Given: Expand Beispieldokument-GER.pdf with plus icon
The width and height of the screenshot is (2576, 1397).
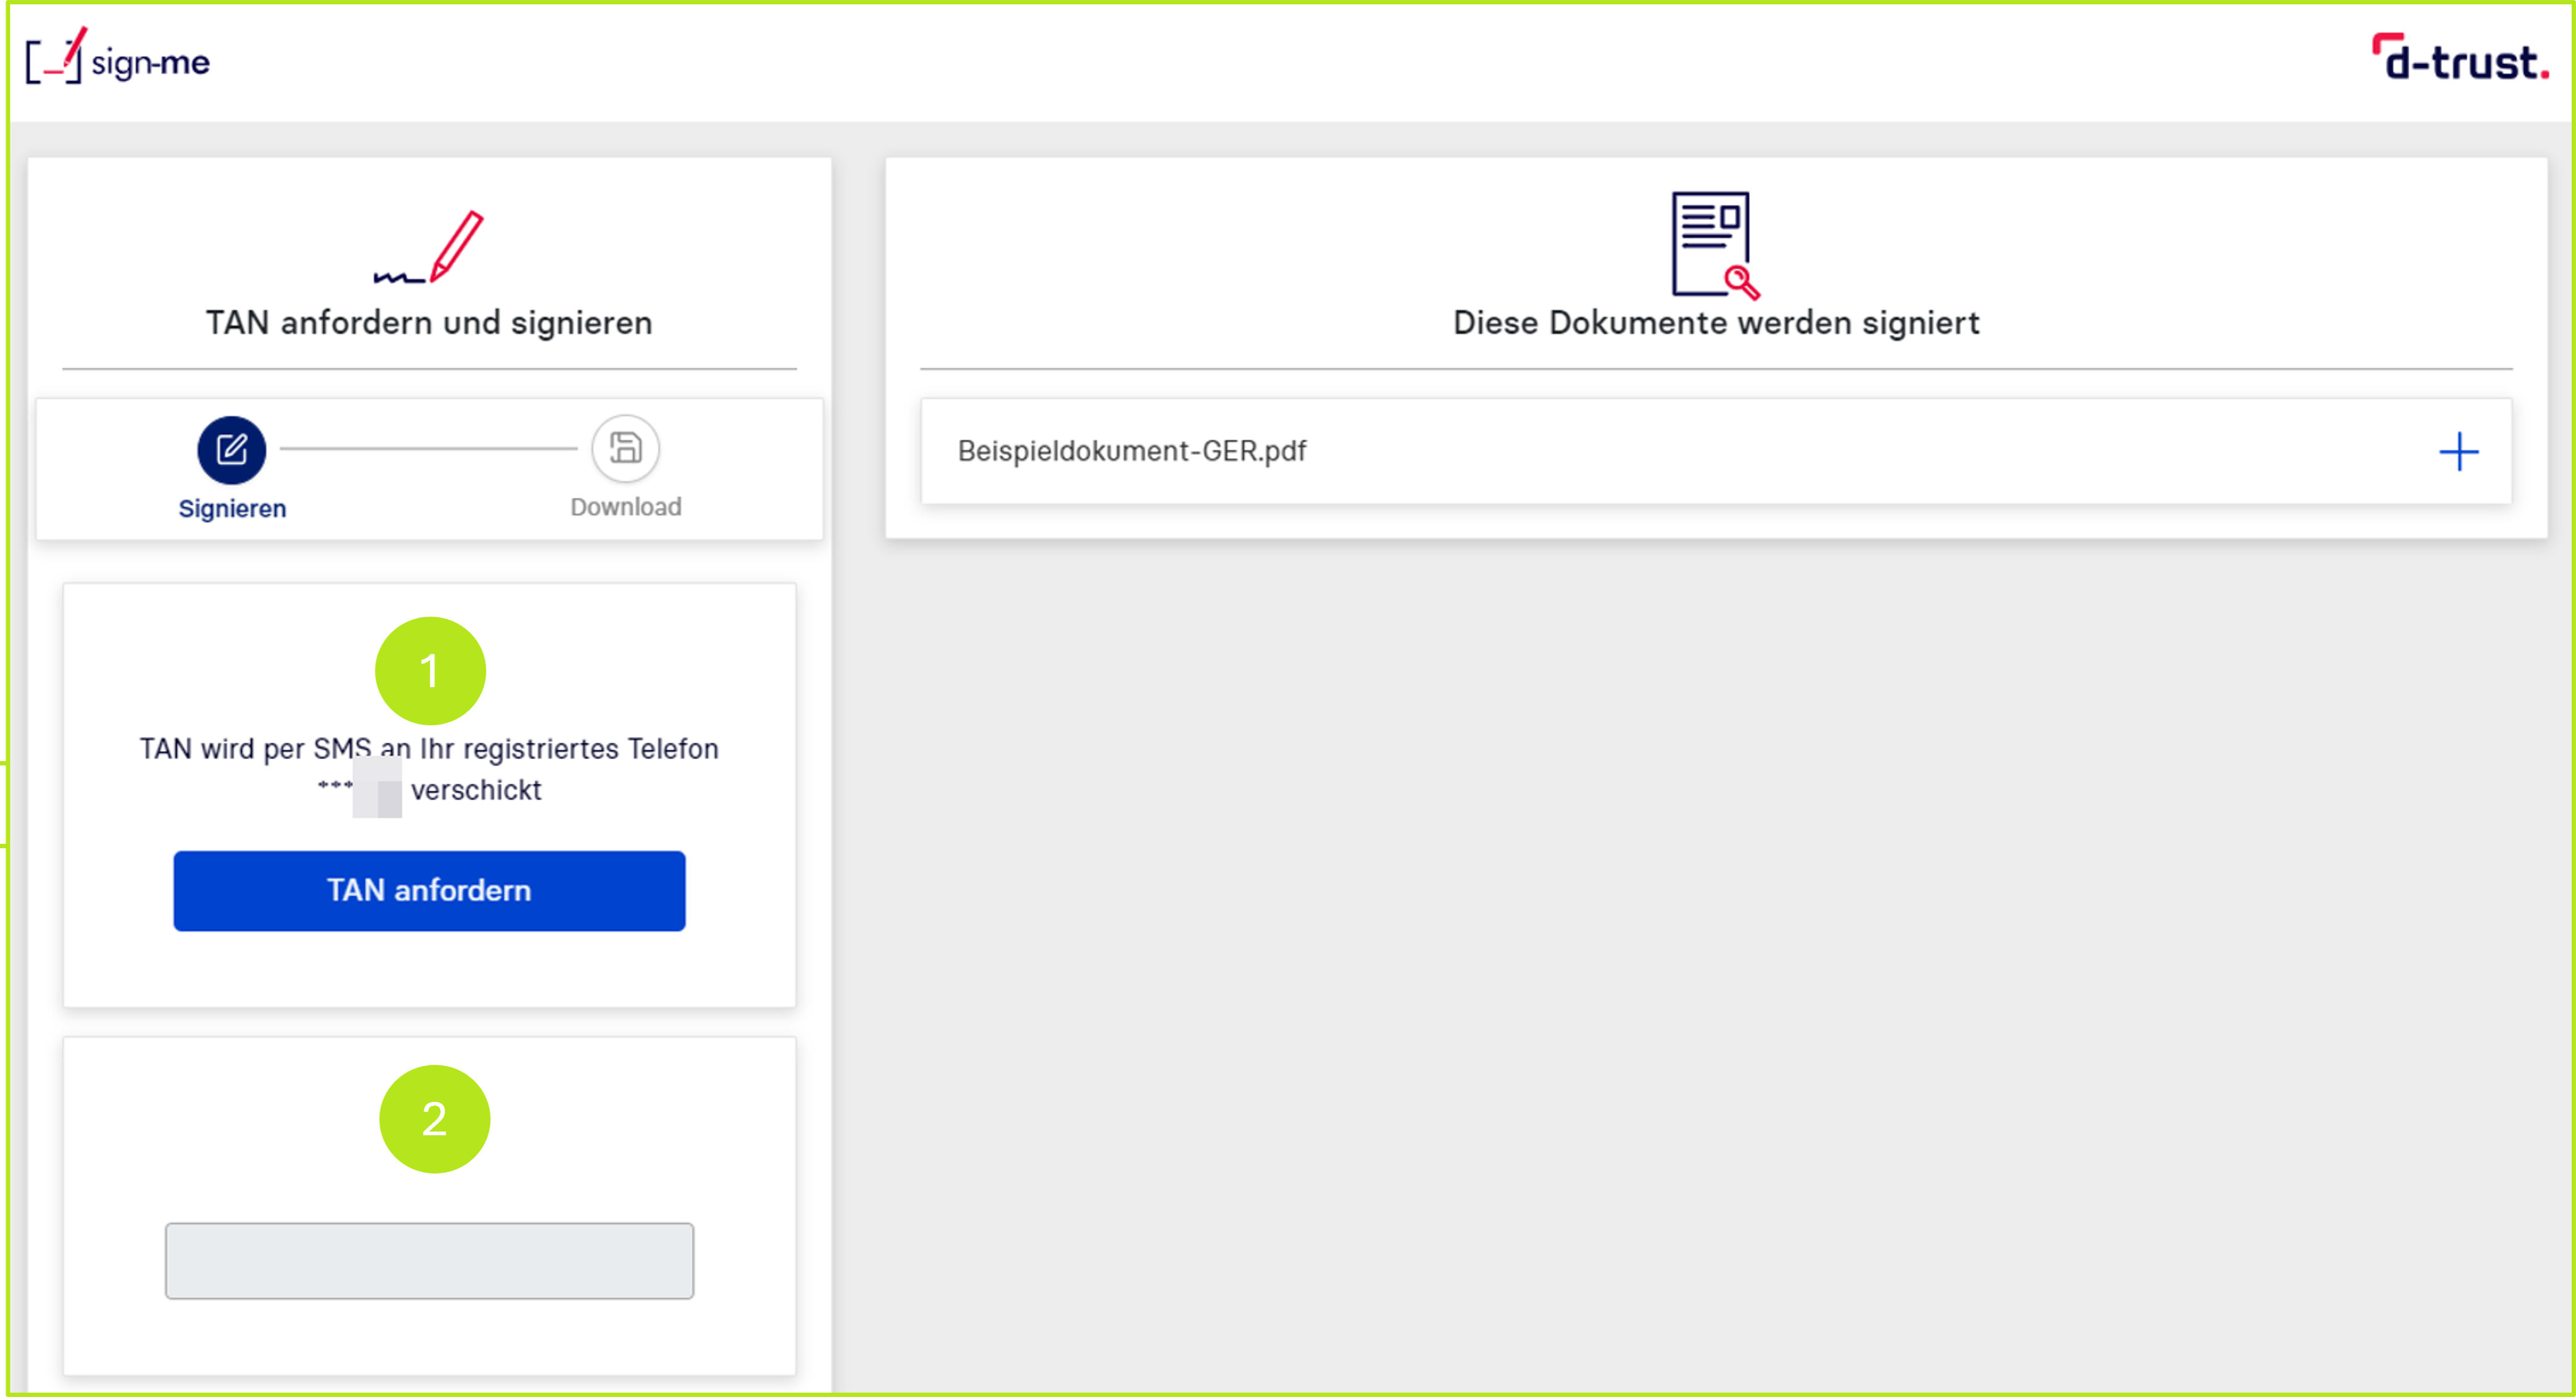Looking at the screenshot, I should point(2458,452).
